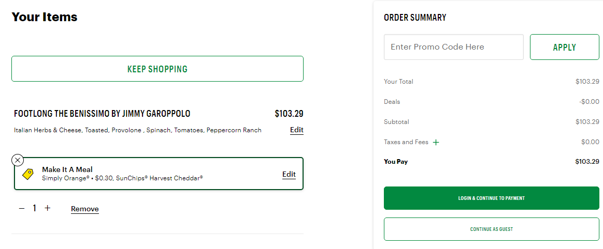Image resolution: width=603 pixels, height=249 pixels.
Task: Click the $103.29 item price
Action: [x=289, y=114]
